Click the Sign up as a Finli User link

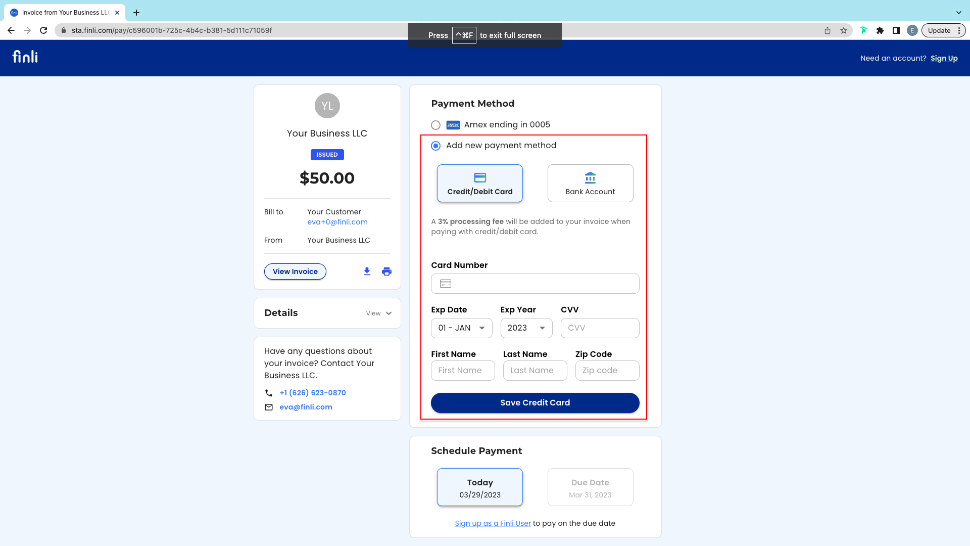(493, 523)
